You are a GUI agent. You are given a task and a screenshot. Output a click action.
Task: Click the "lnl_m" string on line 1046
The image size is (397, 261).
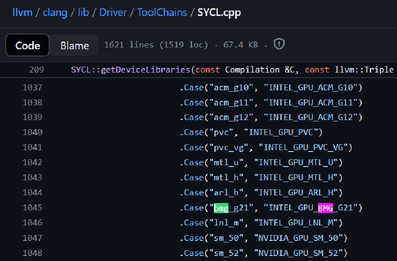[226, 223]
